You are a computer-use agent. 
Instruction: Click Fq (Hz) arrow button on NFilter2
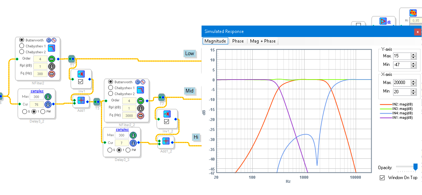click(x=51, y=74)
